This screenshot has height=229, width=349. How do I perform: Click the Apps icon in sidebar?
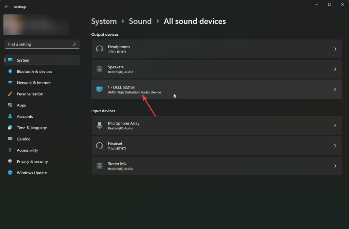10,105
